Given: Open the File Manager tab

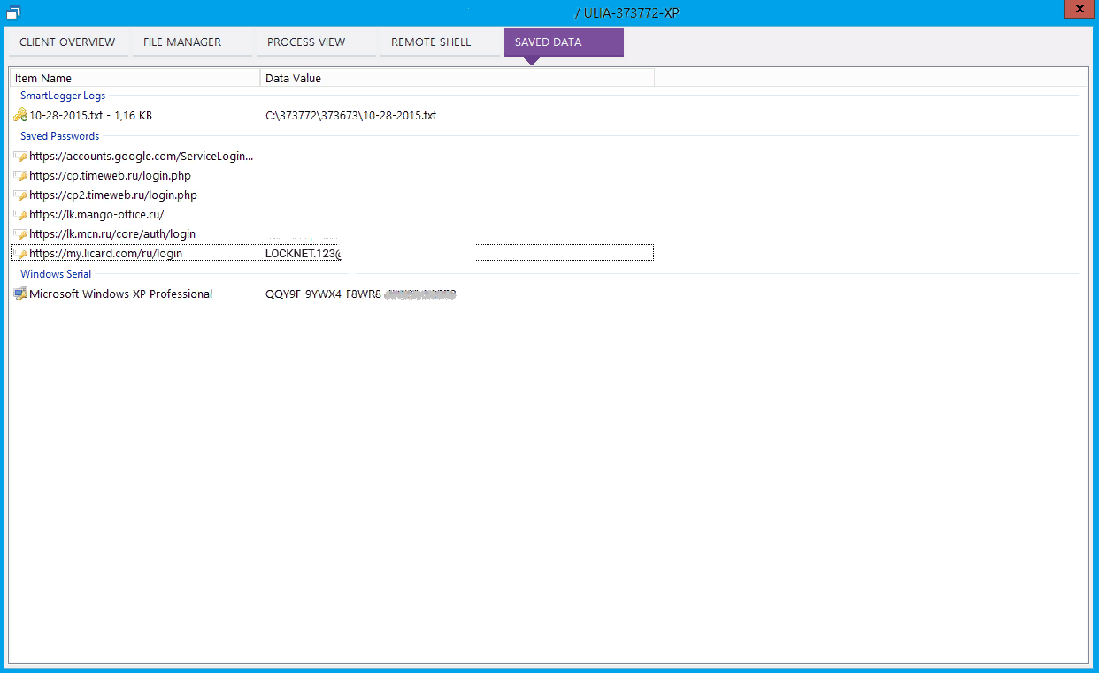Looking at the screenshot, I should [x=192, y=42].
